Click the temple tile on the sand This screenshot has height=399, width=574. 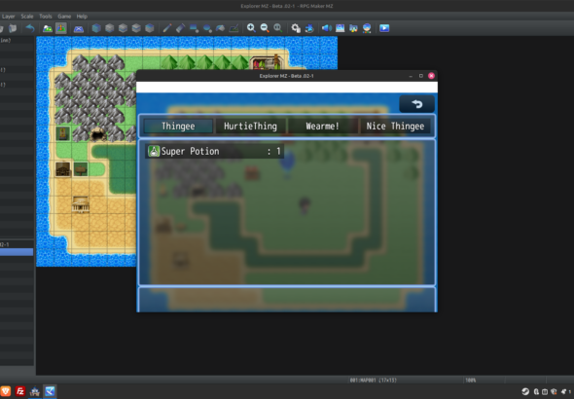tap(80, 204)
